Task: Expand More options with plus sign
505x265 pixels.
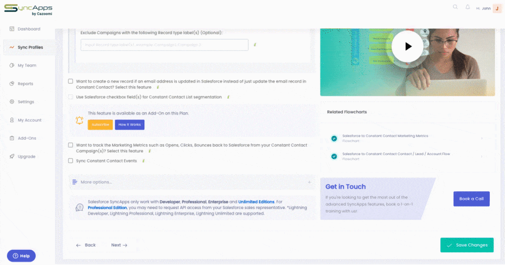Action: (x=309, y=182)
